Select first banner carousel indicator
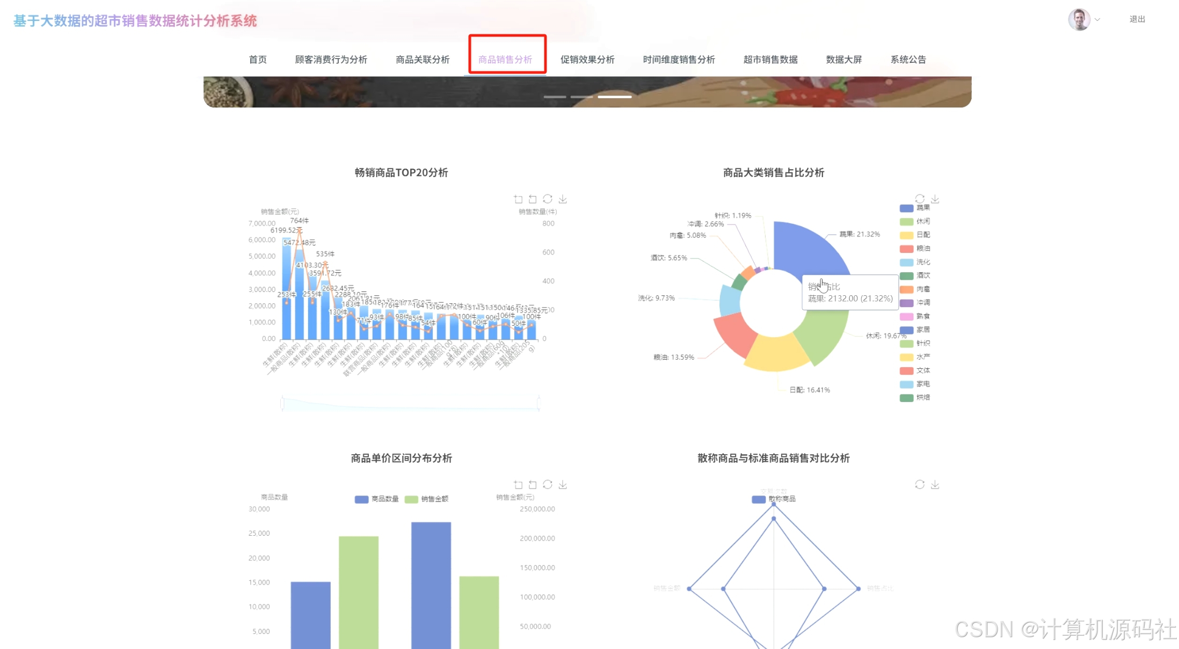The height and width of the screenshot is (649, 1179). (555, 97)
